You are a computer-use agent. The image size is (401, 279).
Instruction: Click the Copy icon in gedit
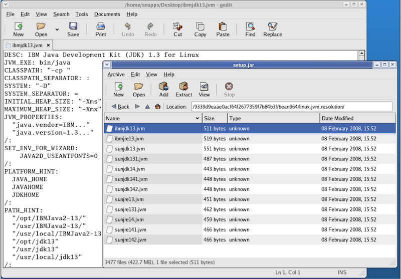click(200, 27)
